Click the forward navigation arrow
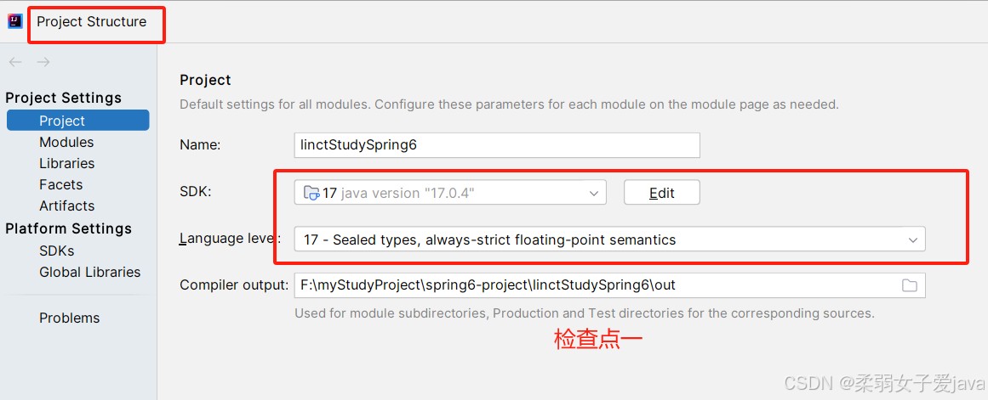The width and height of the screenshot is (988, 400). (43, 62)
